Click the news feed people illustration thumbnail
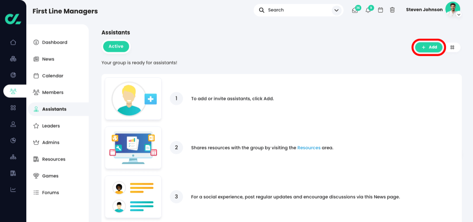 [x=133, y=197]
